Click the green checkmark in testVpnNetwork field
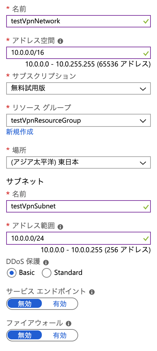This screenshot has width=157, height=351. 146,22
